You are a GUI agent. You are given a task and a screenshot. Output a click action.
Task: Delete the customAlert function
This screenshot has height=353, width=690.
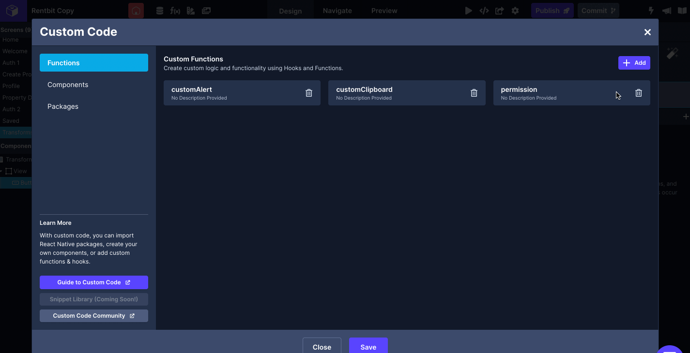click(x=309, y=93)
